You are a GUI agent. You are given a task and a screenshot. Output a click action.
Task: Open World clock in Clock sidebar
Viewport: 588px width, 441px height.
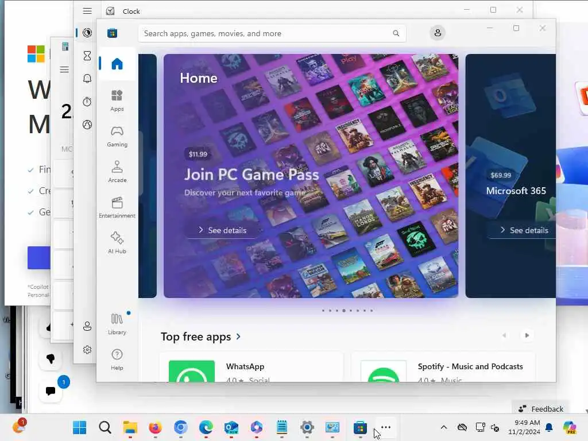(x=87, y=125)
